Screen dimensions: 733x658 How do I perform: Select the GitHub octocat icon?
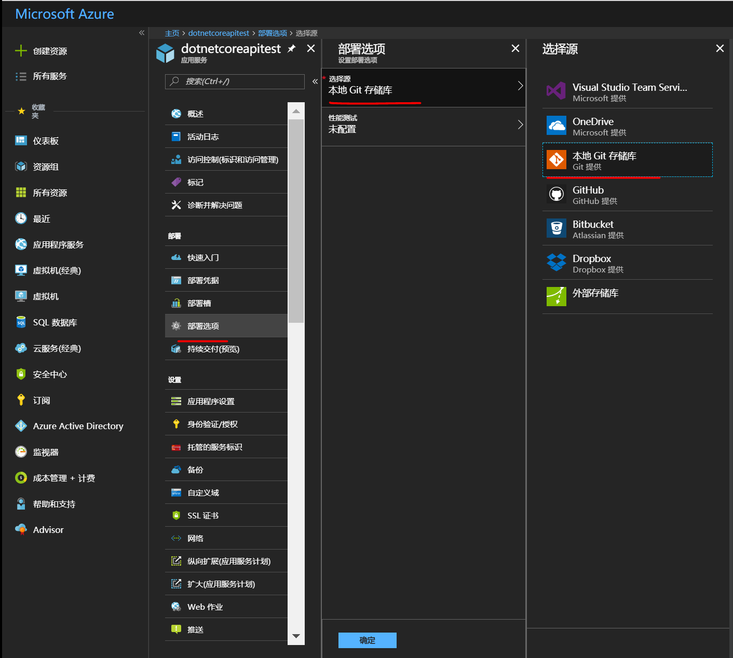point(556,194)
